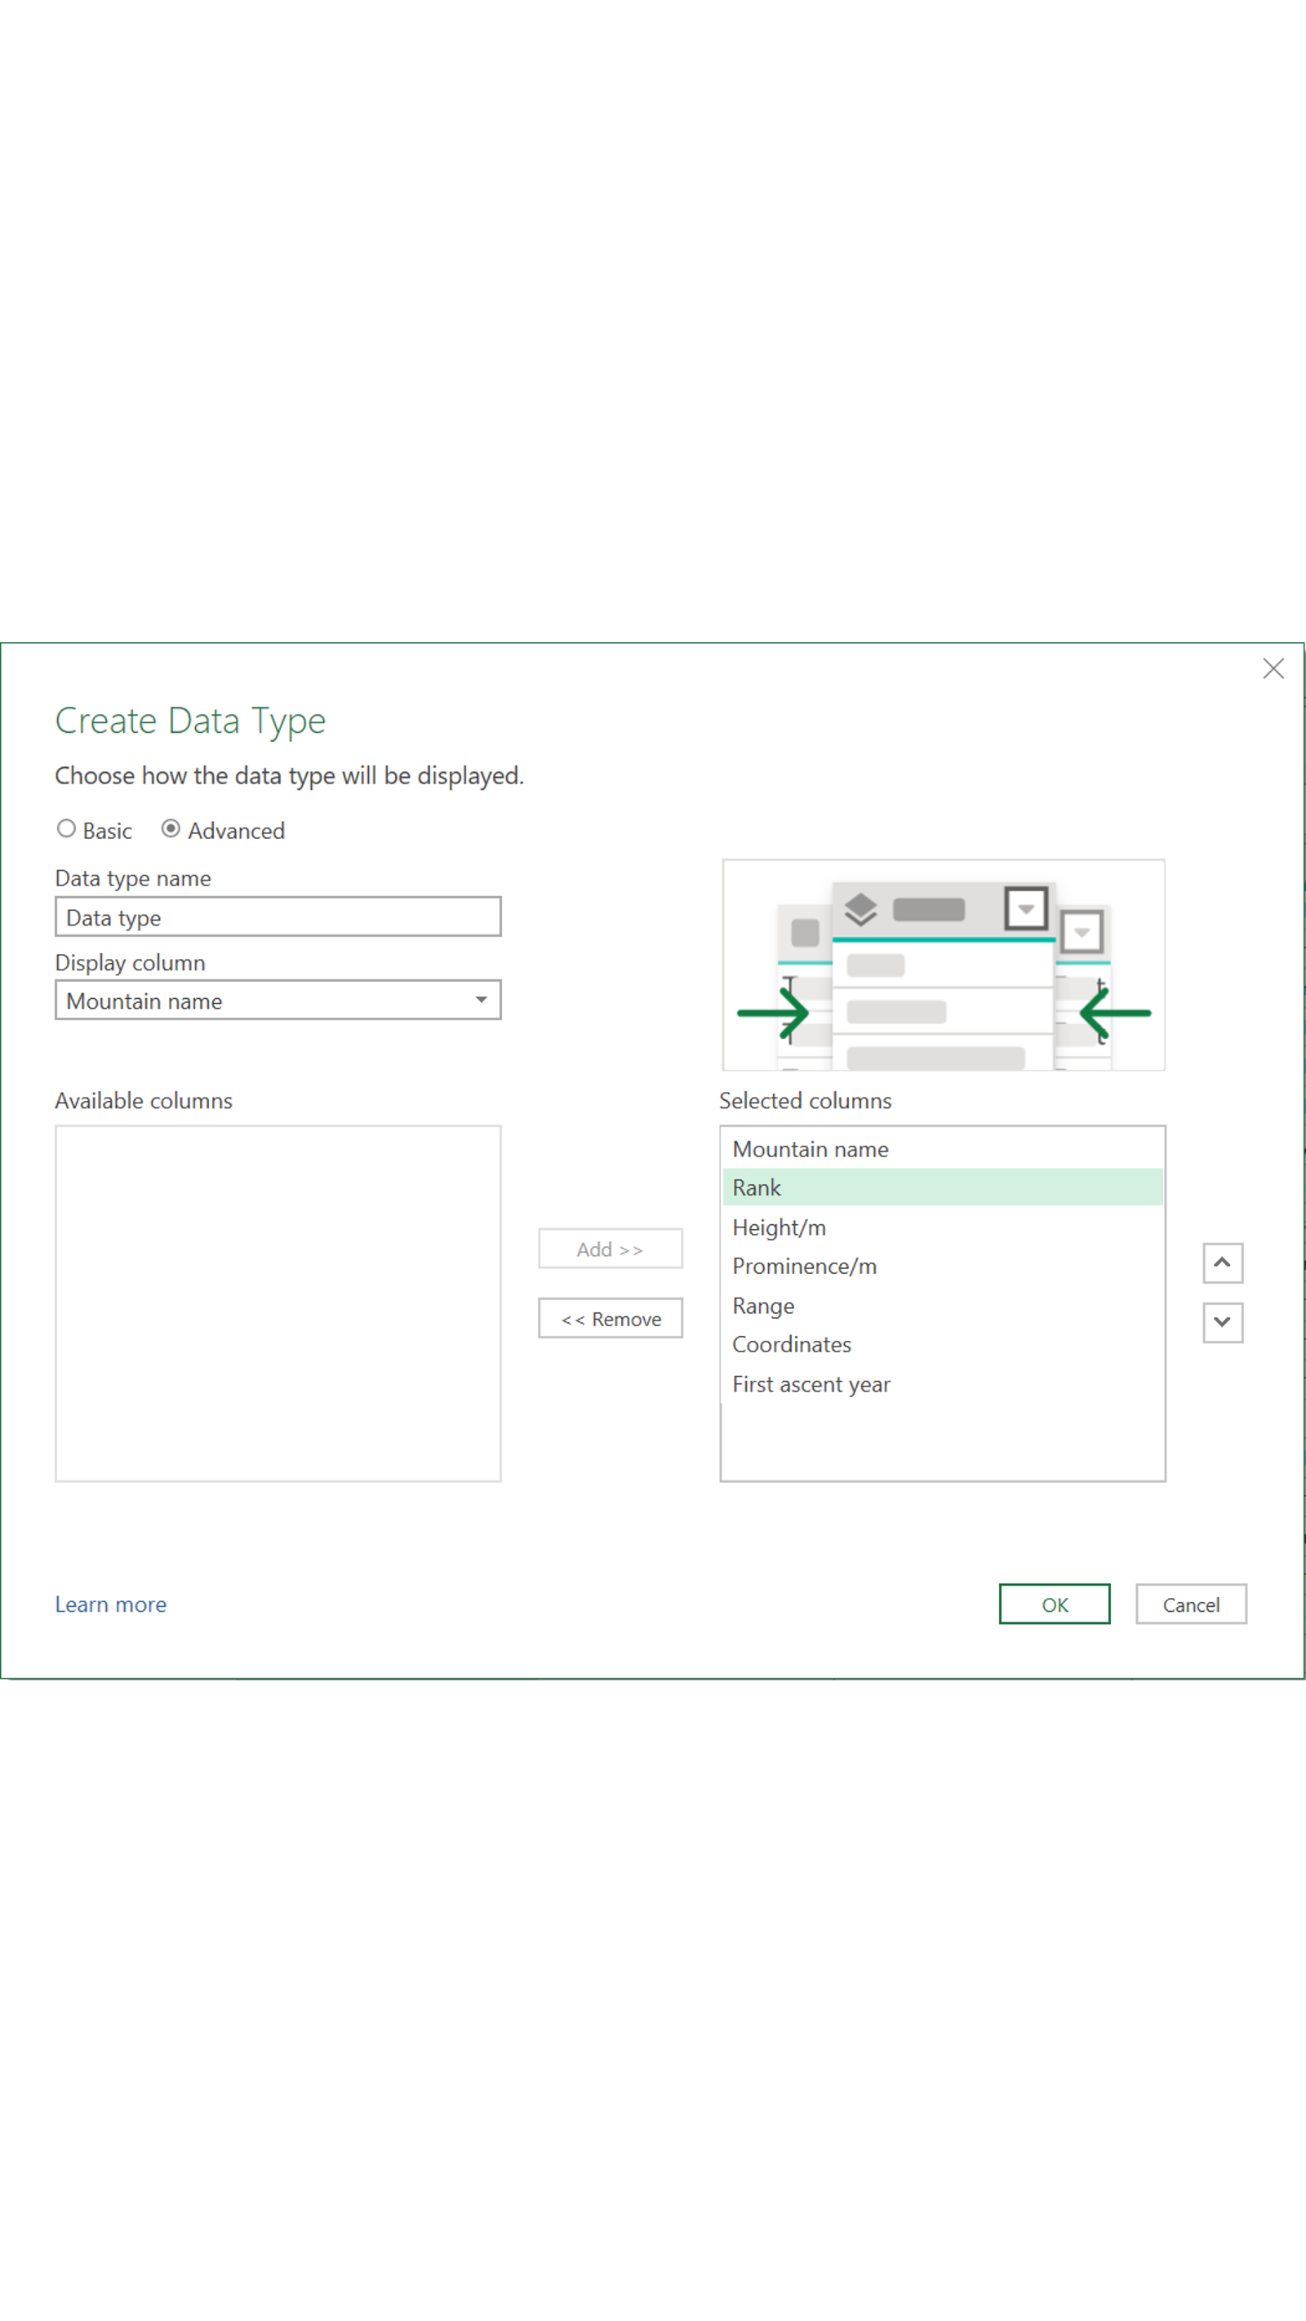Viewport: 1306px width, 2321px height.
Task: Close the Create Data Type dialog
Action: (1273, 668)
